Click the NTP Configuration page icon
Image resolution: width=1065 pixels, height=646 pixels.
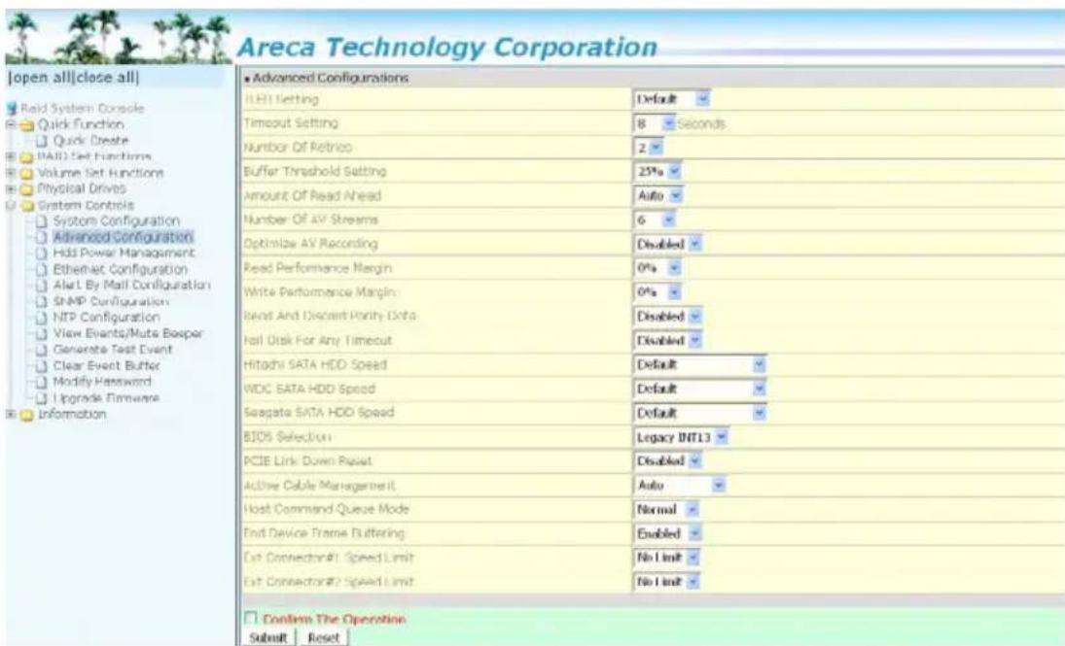coord(42,318)
